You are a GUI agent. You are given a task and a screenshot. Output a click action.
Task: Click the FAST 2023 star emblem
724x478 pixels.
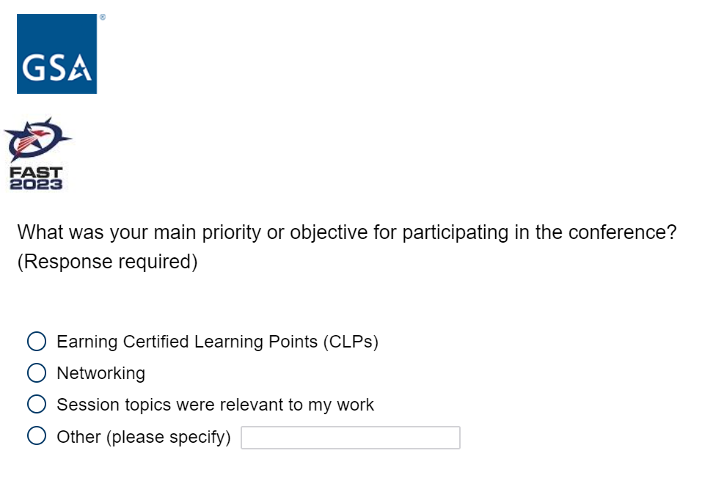coord(37,140)
